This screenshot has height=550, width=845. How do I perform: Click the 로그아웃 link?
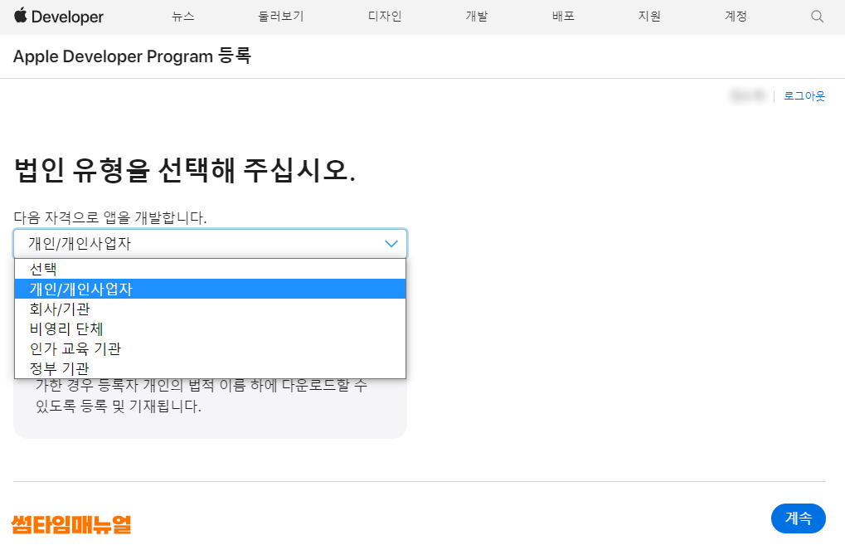[804, 96]
